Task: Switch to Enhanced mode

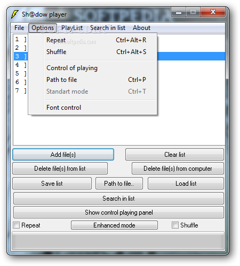Action: tap(114, 225)
